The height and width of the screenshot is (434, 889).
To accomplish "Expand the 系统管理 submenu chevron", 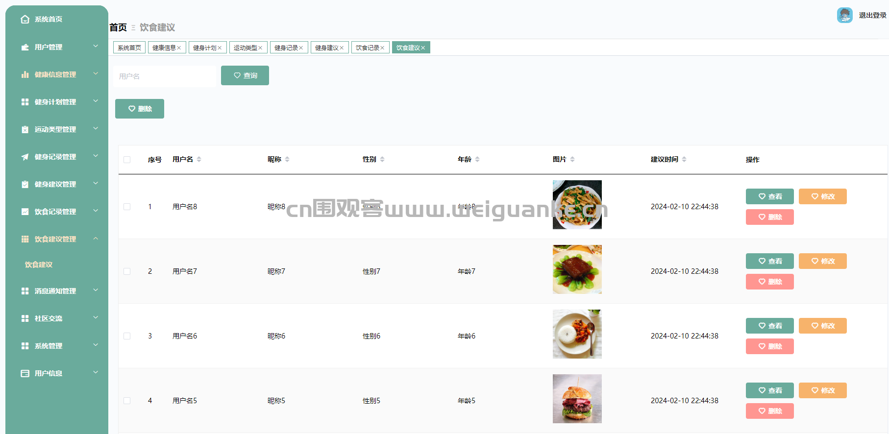I will [96, 345].
